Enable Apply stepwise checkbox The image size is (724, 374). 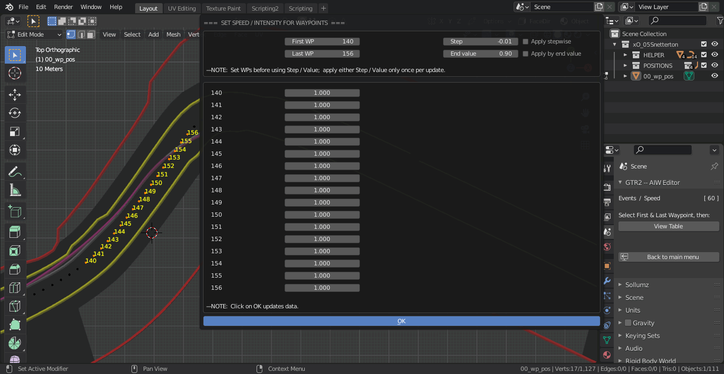point(526,41)
